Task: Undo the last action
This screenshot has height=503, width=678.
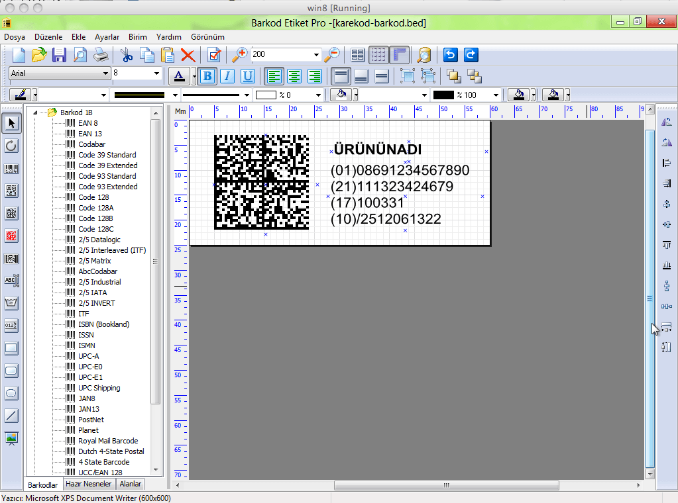Action: pyautogui.click(x=450, y=55)
